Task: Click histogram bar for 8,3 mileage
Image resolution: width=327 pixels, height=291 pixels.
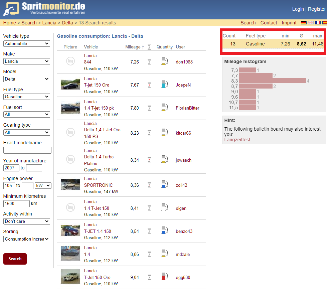Action: (x=273, y=81)
